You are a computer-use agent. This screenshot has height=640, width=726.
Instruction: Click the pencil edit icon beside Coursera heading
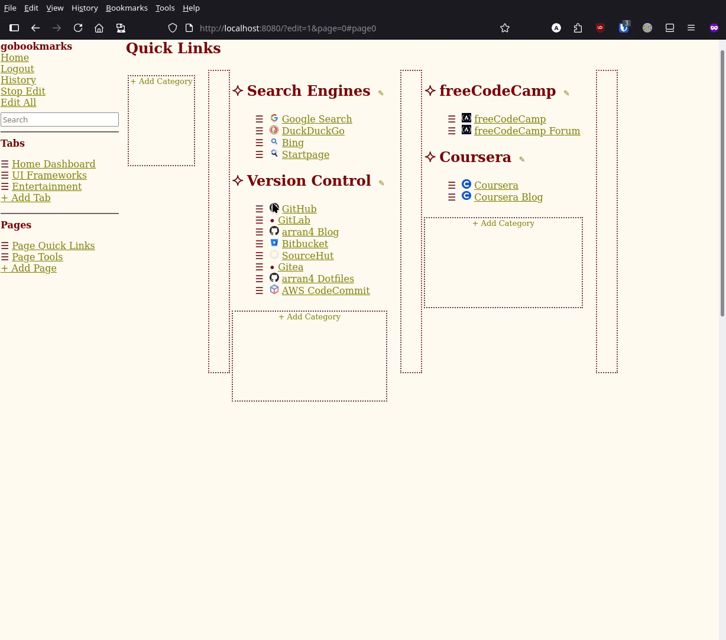pos(521,159)
